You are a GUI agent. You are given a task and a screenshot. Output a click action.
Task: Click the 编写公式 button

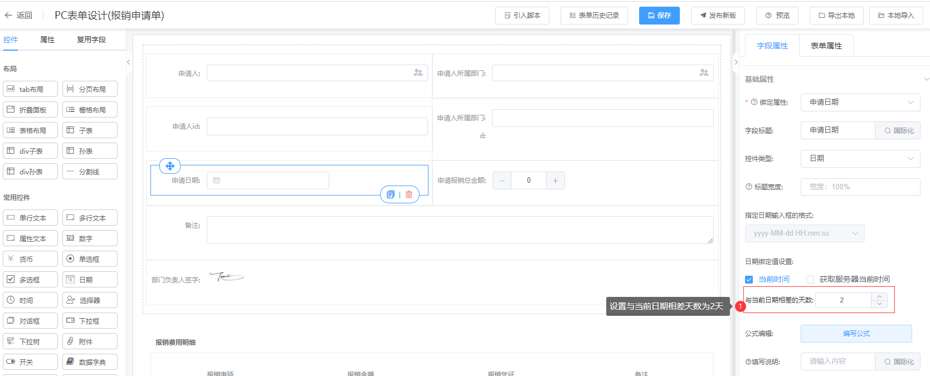coord(856,334)
